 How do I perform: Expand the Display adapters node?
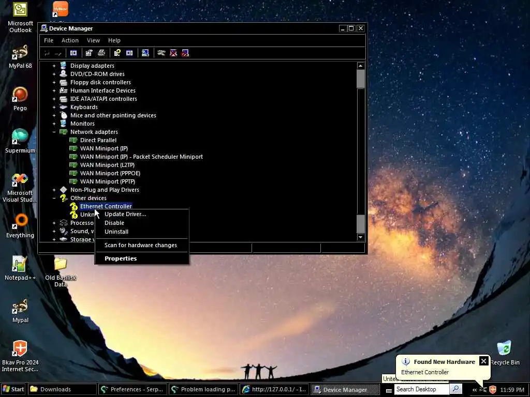(x=54, y=66)
